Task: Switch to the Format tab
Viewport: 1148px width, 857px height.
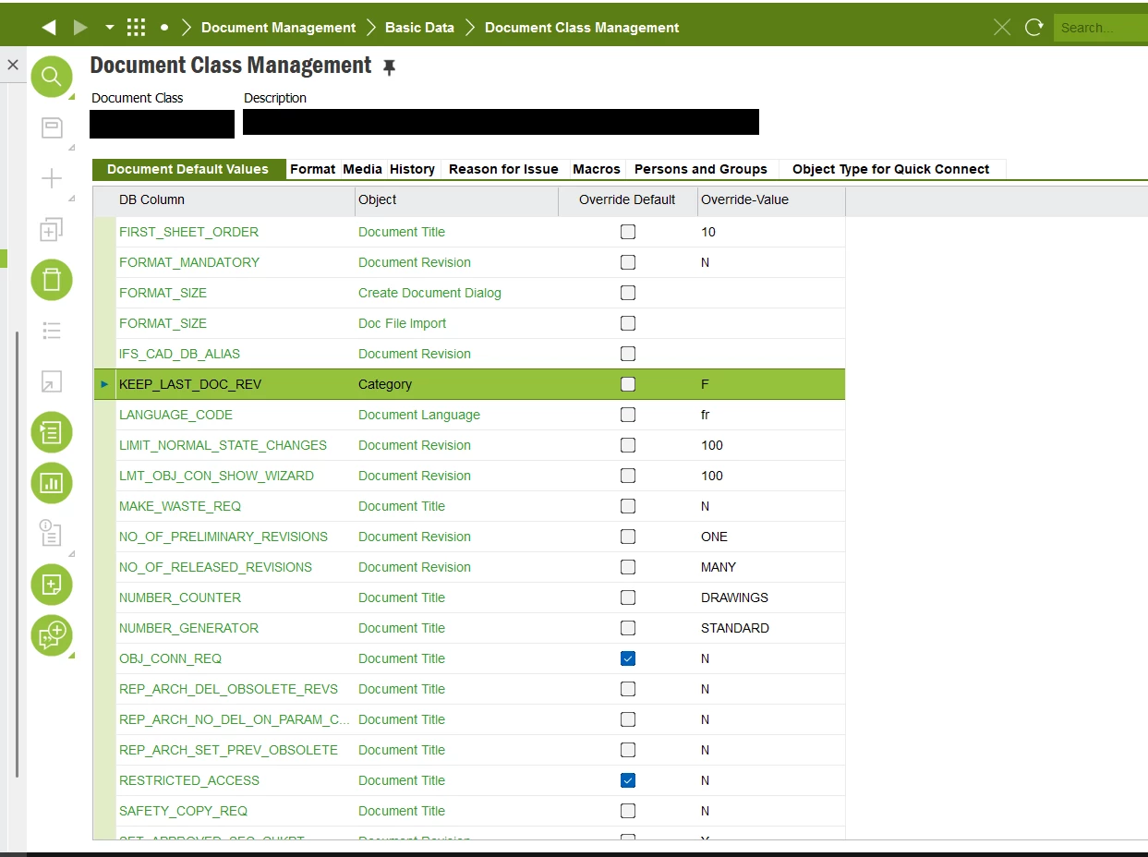Action: (x=312, y=169)
